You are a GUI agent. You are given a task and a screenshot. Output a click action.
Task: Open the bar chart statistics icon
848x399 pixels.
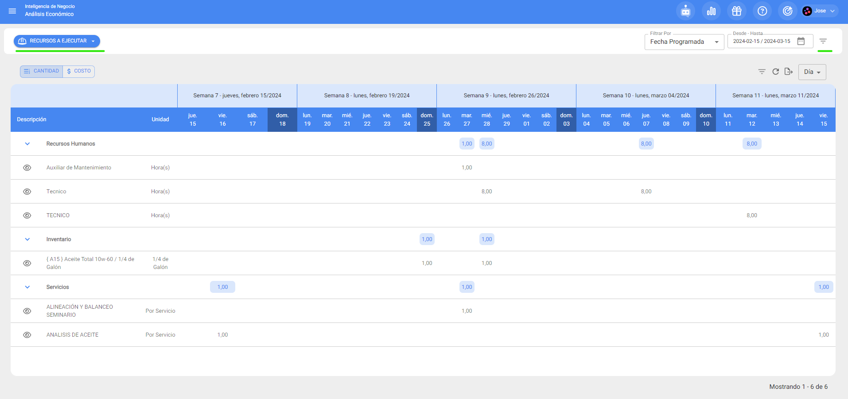point(711,11)
